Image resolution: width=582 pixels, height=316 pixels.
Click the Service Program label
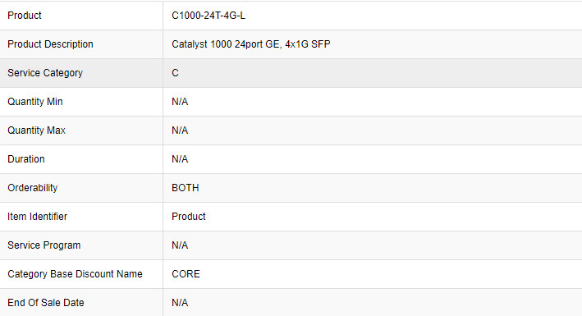tap(44, 245)
